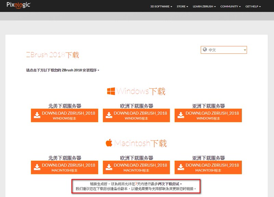Open the 3D SOFTWARE menu
274x197 pixels.
161,6
